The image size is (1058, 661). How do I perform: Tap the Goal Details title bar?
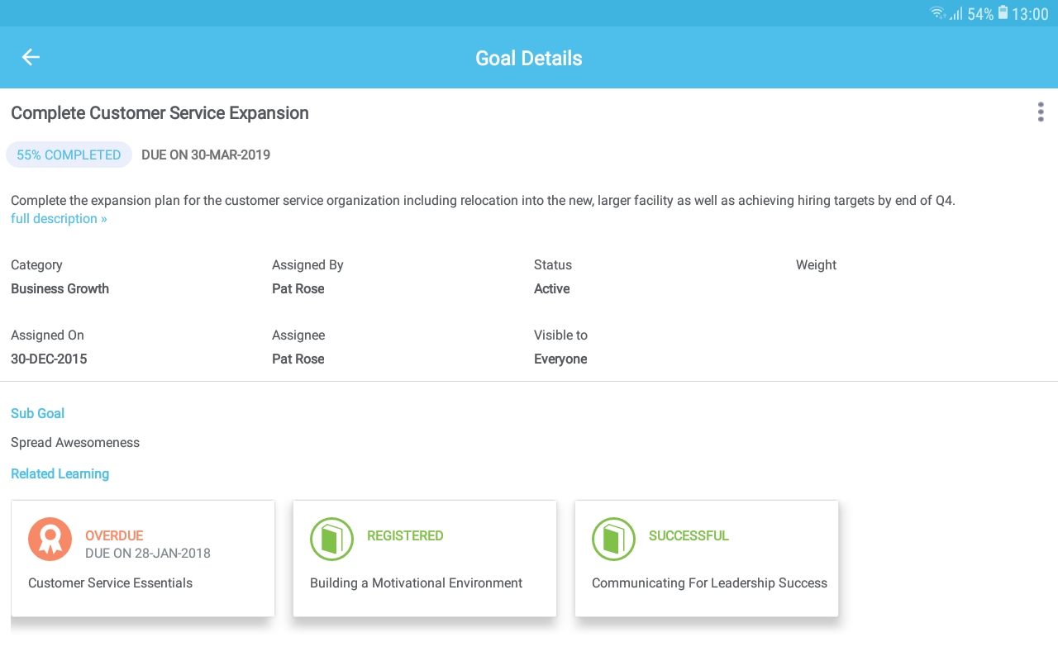(x=529, y=58)
